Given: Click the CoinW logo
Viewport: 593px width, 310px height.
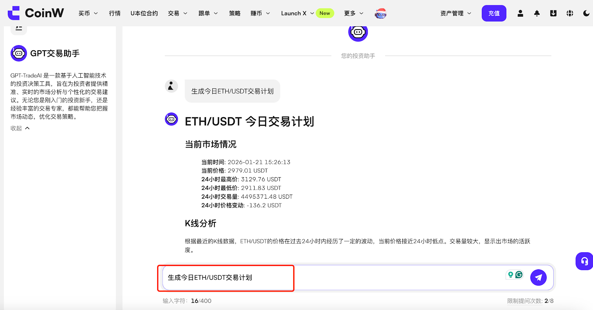Looking at the screenshot, I should pyautogui.click(x=36, y=13).
